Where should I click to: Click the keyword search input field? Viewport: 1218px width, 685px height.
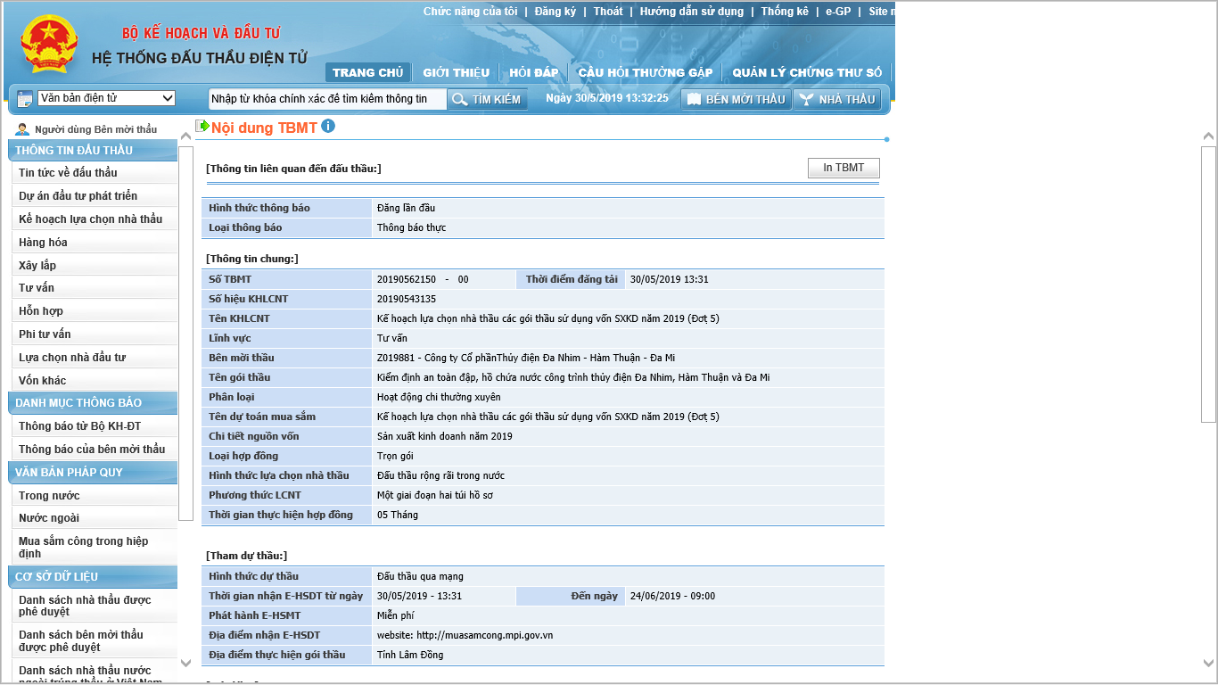pos(327,99)
